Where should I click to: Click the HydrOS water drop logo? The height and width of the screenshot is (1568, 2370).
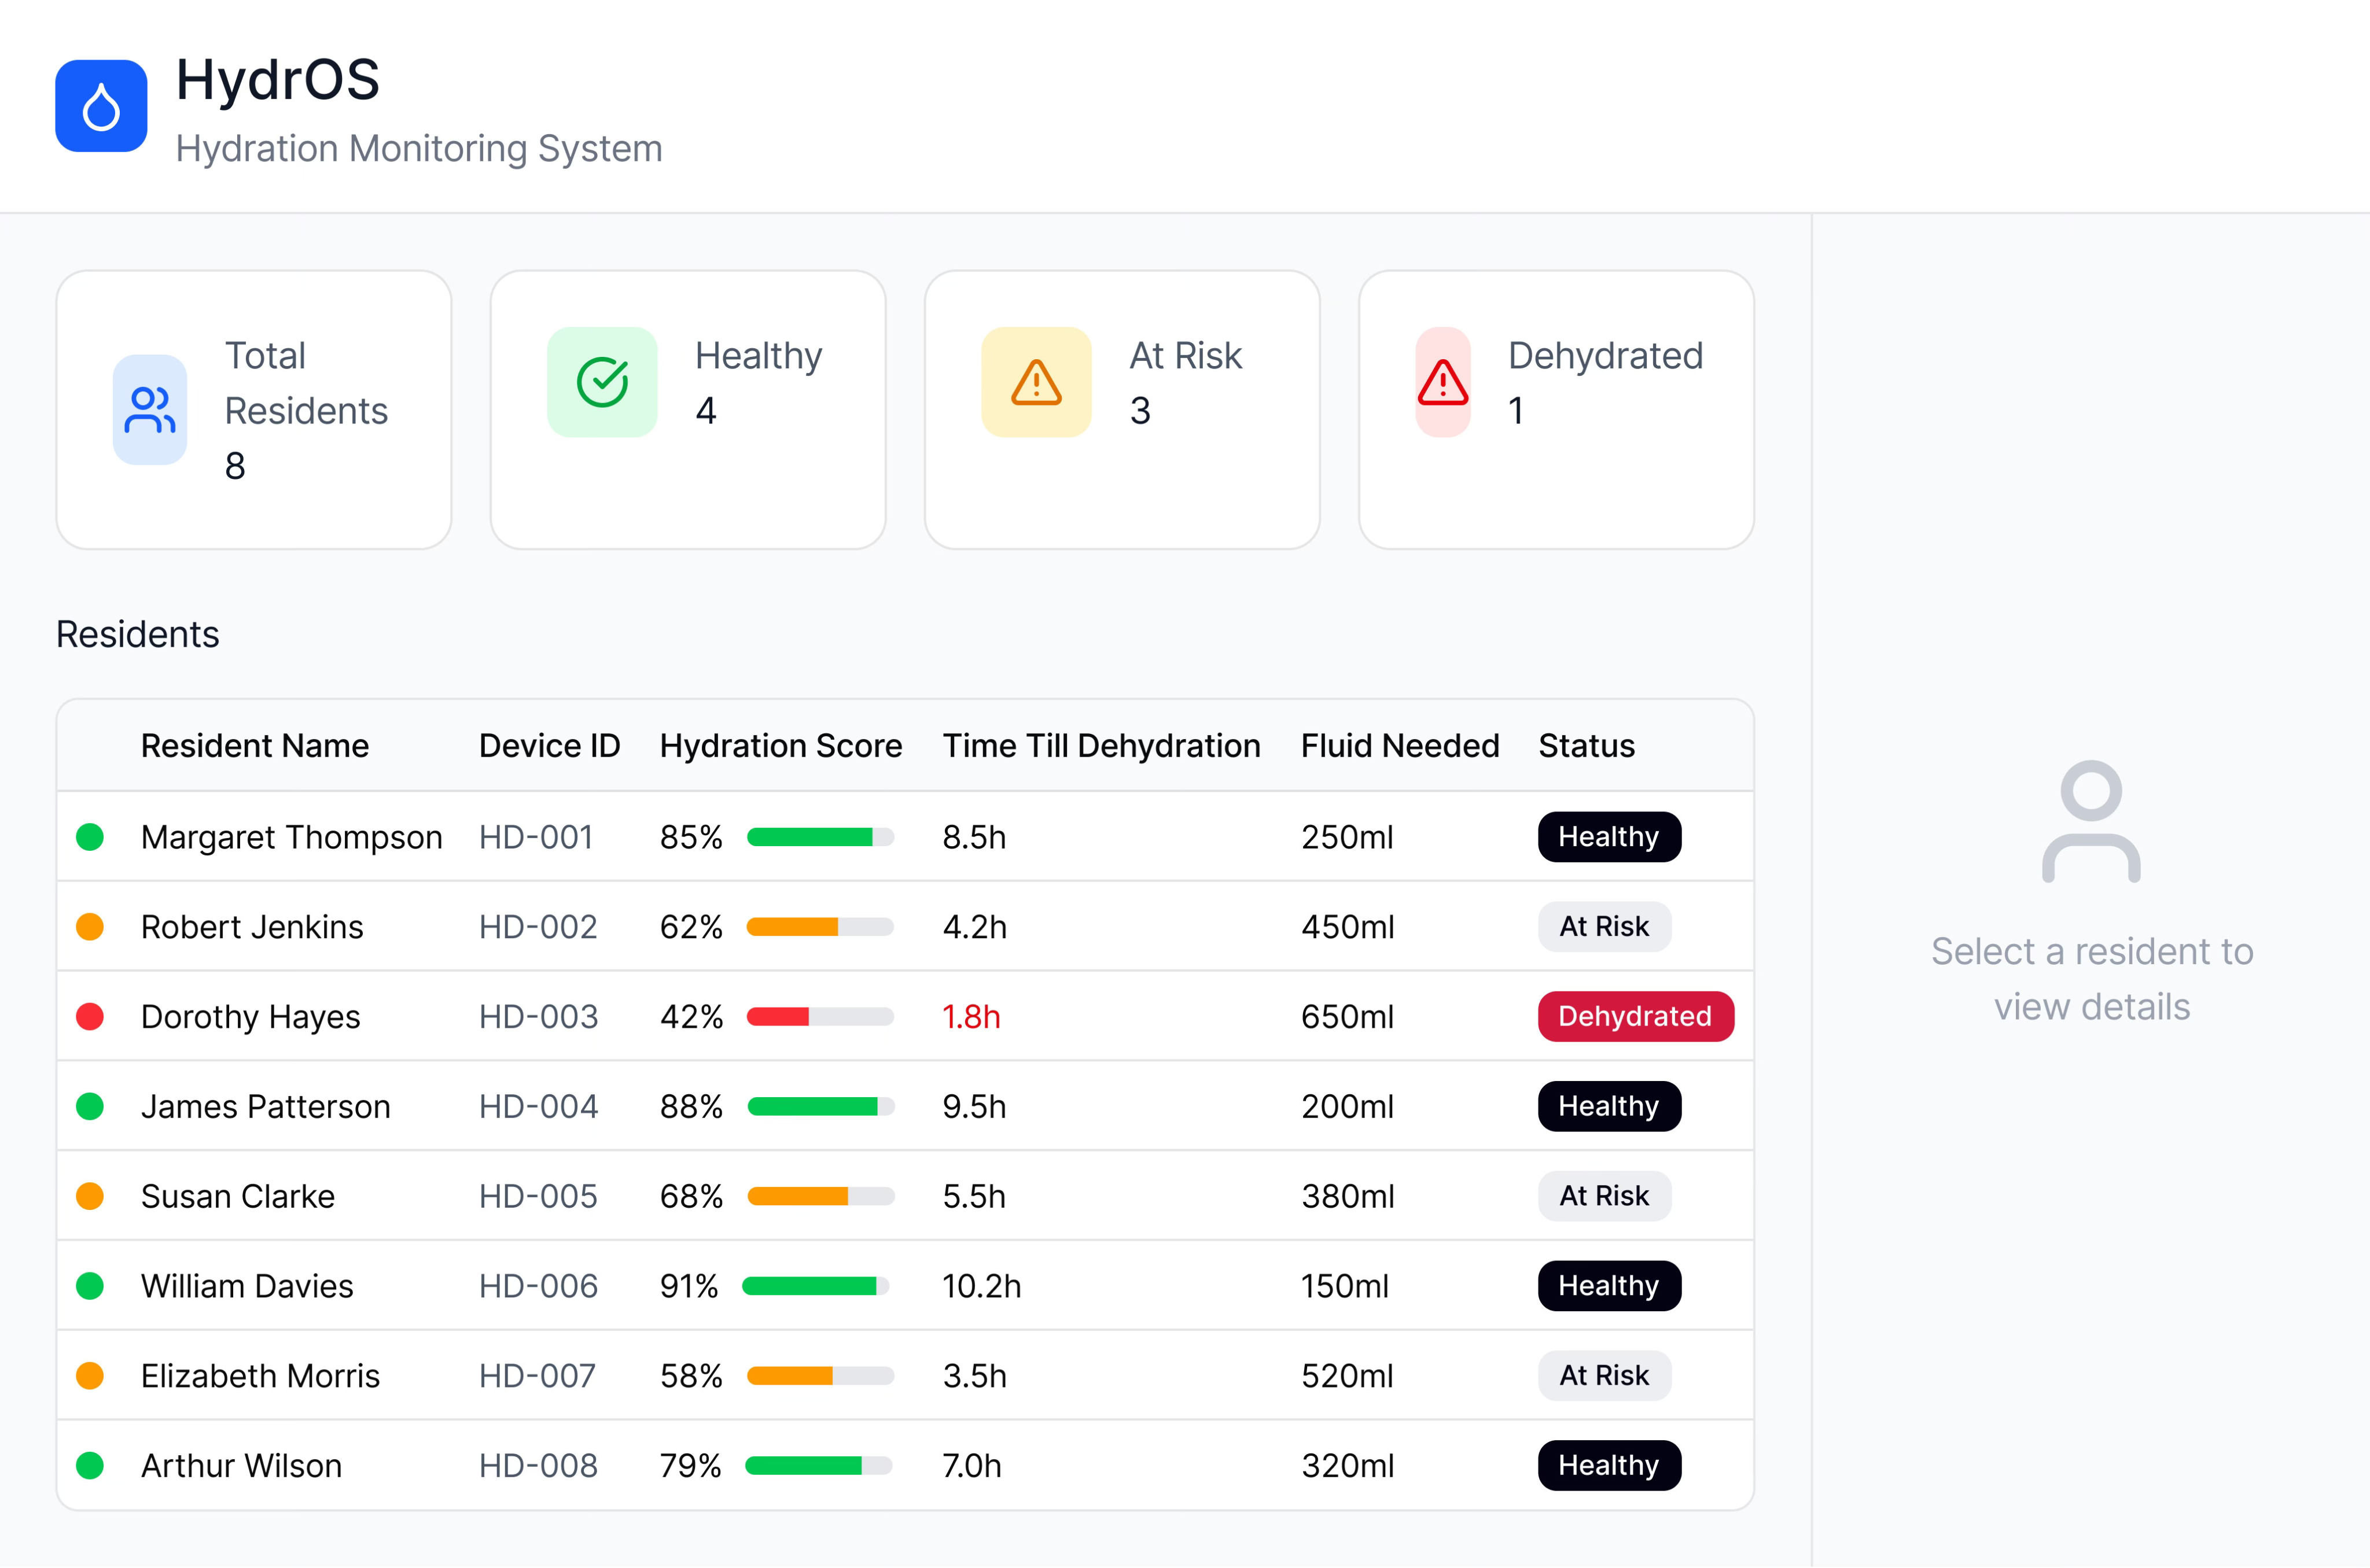pos(101,106)
